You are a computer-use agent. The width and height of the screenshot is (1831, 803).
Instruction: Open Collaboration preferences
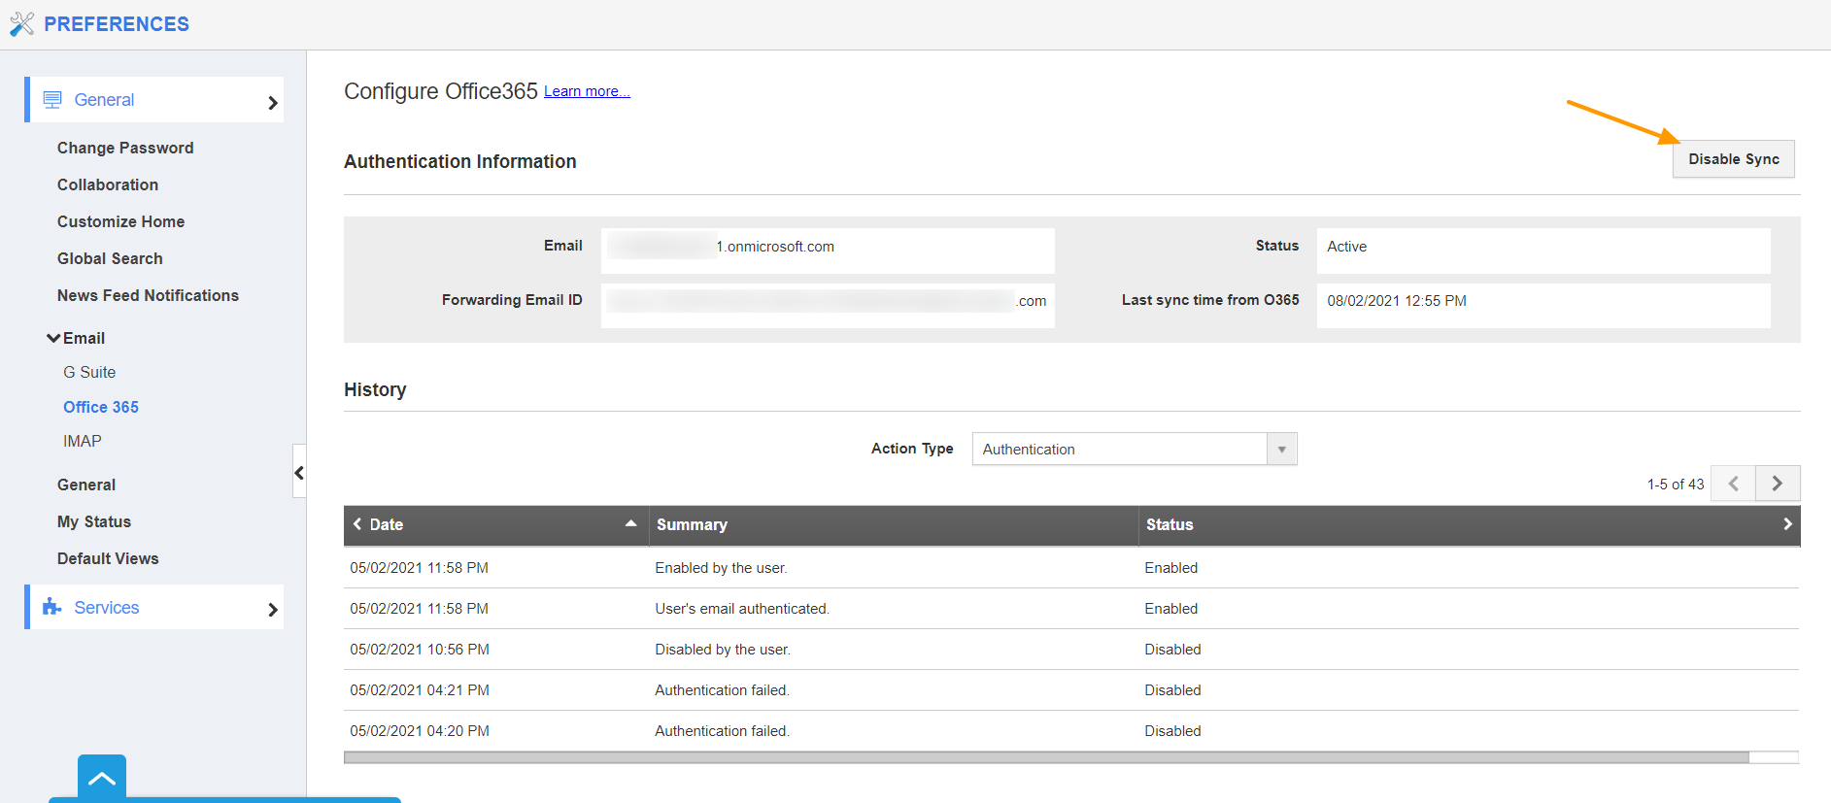pos(108,184)
